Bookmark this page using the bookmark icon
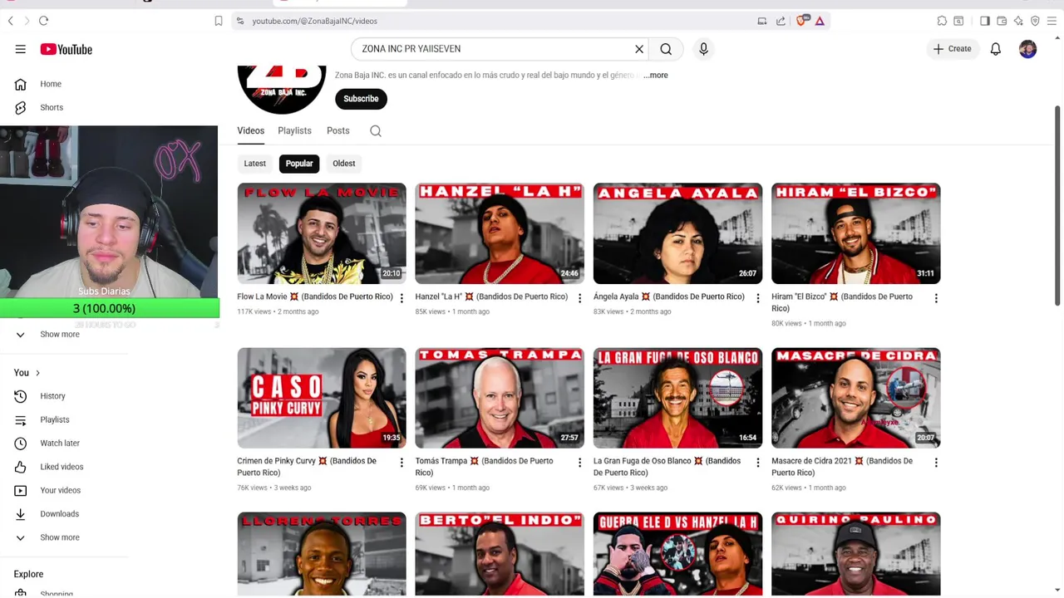The width and height of the screenshot is (1064, 598). point(219,21)
